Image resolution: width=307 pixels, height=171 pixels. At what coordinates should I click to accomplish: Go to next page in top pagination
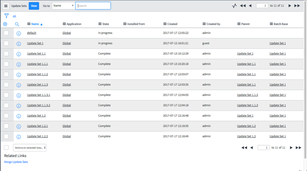click(x=290, y=6)
